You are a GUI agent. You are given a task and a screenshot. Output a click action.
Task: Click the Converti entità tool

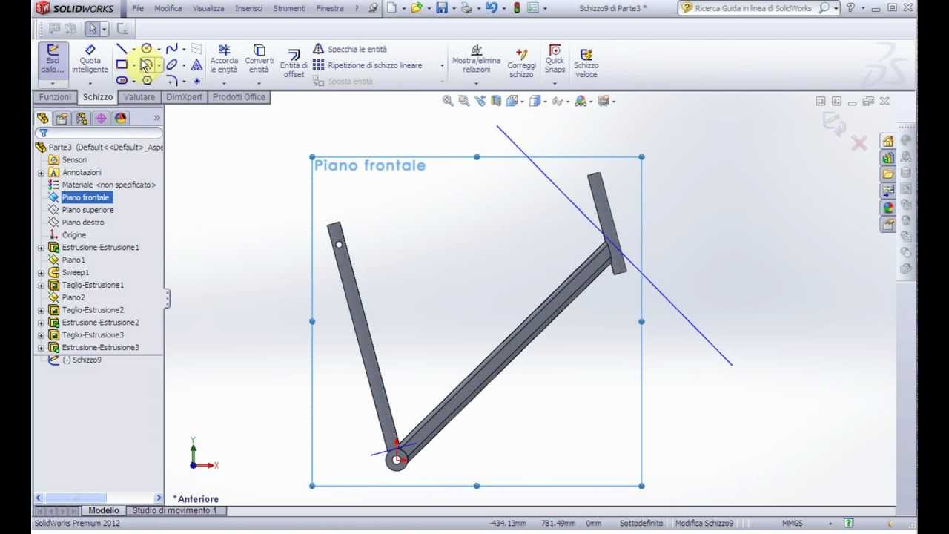[259, 59]
